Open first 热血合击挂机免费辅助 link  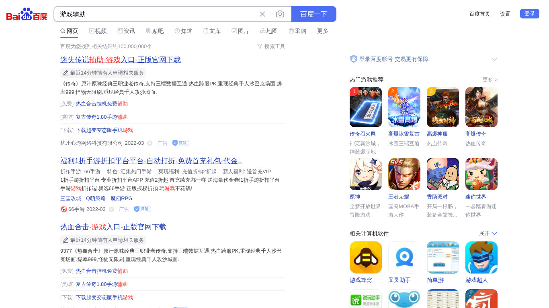click(102, 103)
